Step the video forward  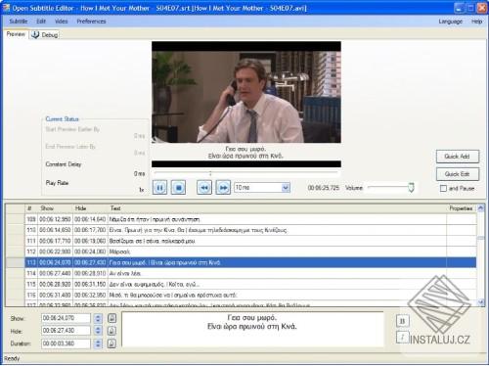pyautogui.click(x=223, y=188)
